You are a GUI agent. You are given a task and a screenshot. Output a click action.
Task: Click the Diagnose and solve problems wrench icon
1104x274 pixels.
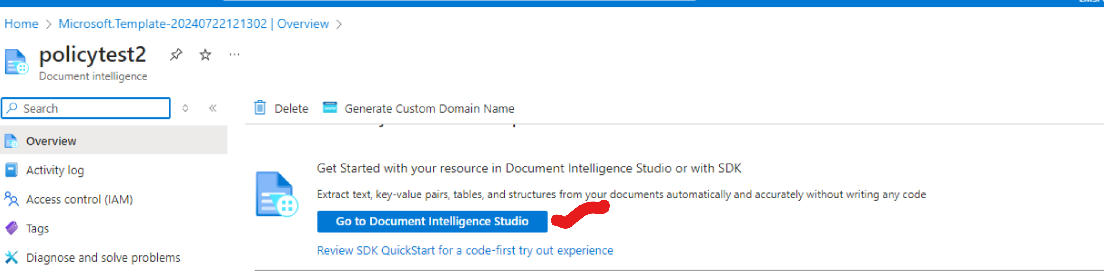(12, 257)
